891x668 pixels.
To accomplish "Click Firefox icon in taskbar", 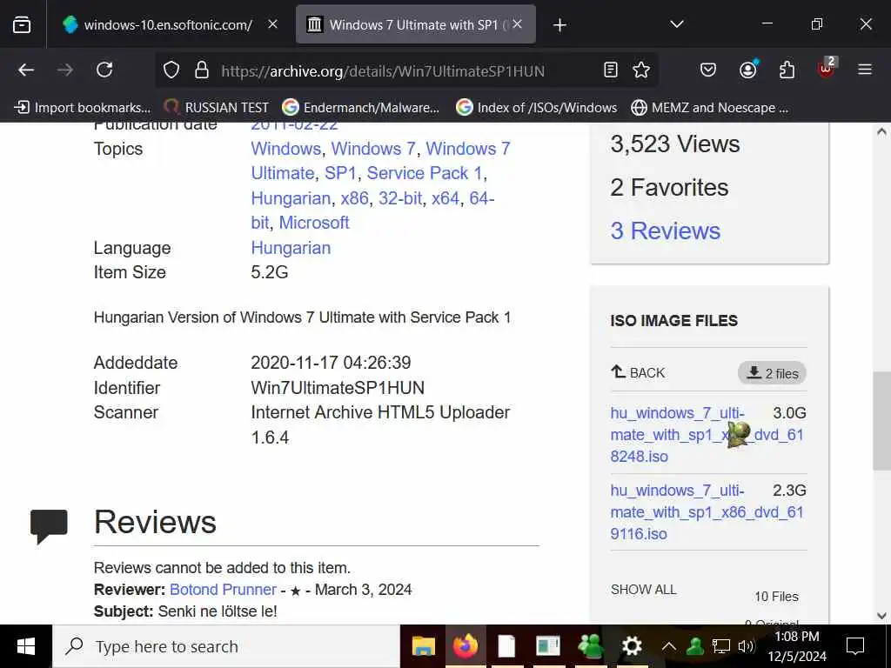I will coord(466,646).
